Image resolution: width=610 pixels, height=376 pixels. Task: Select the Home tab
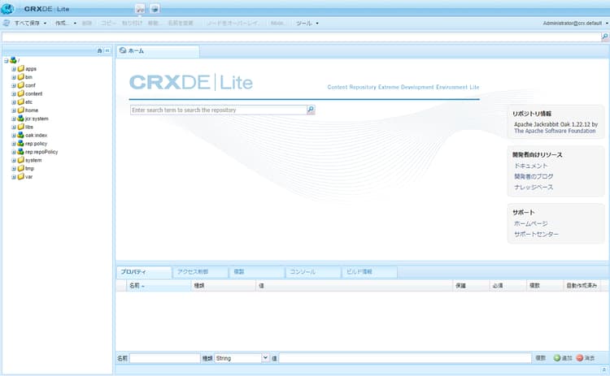coord(158,51)
